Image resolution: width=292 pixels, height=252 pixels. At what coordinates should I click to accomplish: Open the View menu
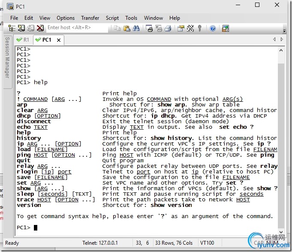[45, 18]
